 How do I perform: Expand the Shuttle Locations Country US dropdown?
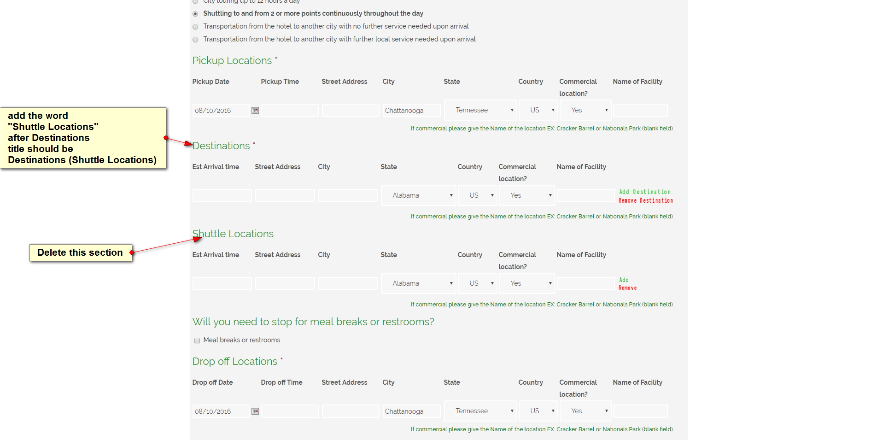[x=477, y=283]
